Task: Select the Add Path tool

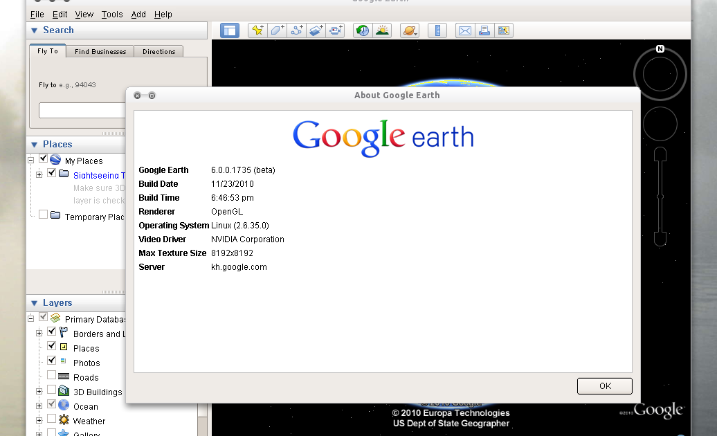Action: pyautogui.click(x=297, y=30)
